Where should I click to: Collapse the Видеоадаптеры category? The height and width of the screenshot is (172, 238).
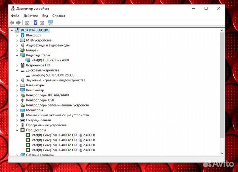[x=17, y=55]
